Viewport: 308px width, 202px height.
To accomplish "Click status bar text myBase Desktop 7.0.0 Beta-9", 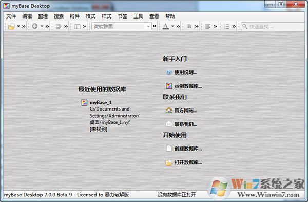I will click(38, 195).
